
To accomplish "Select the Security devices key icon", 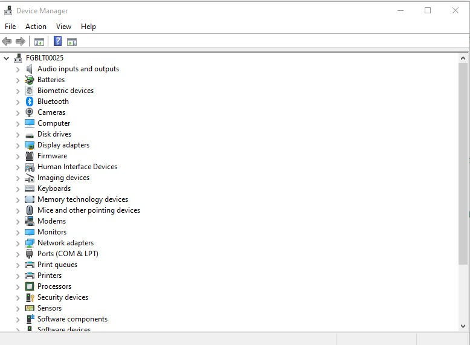I will pyautogui.click(x=30, y=297).
